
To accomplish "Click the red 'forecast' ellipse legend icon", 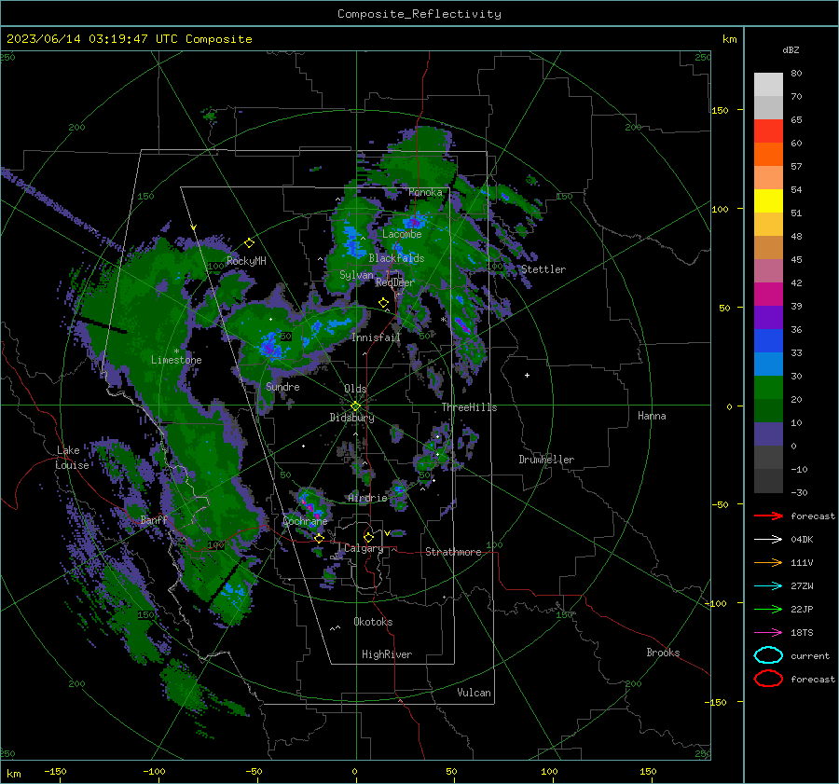I will pos(768,679).
